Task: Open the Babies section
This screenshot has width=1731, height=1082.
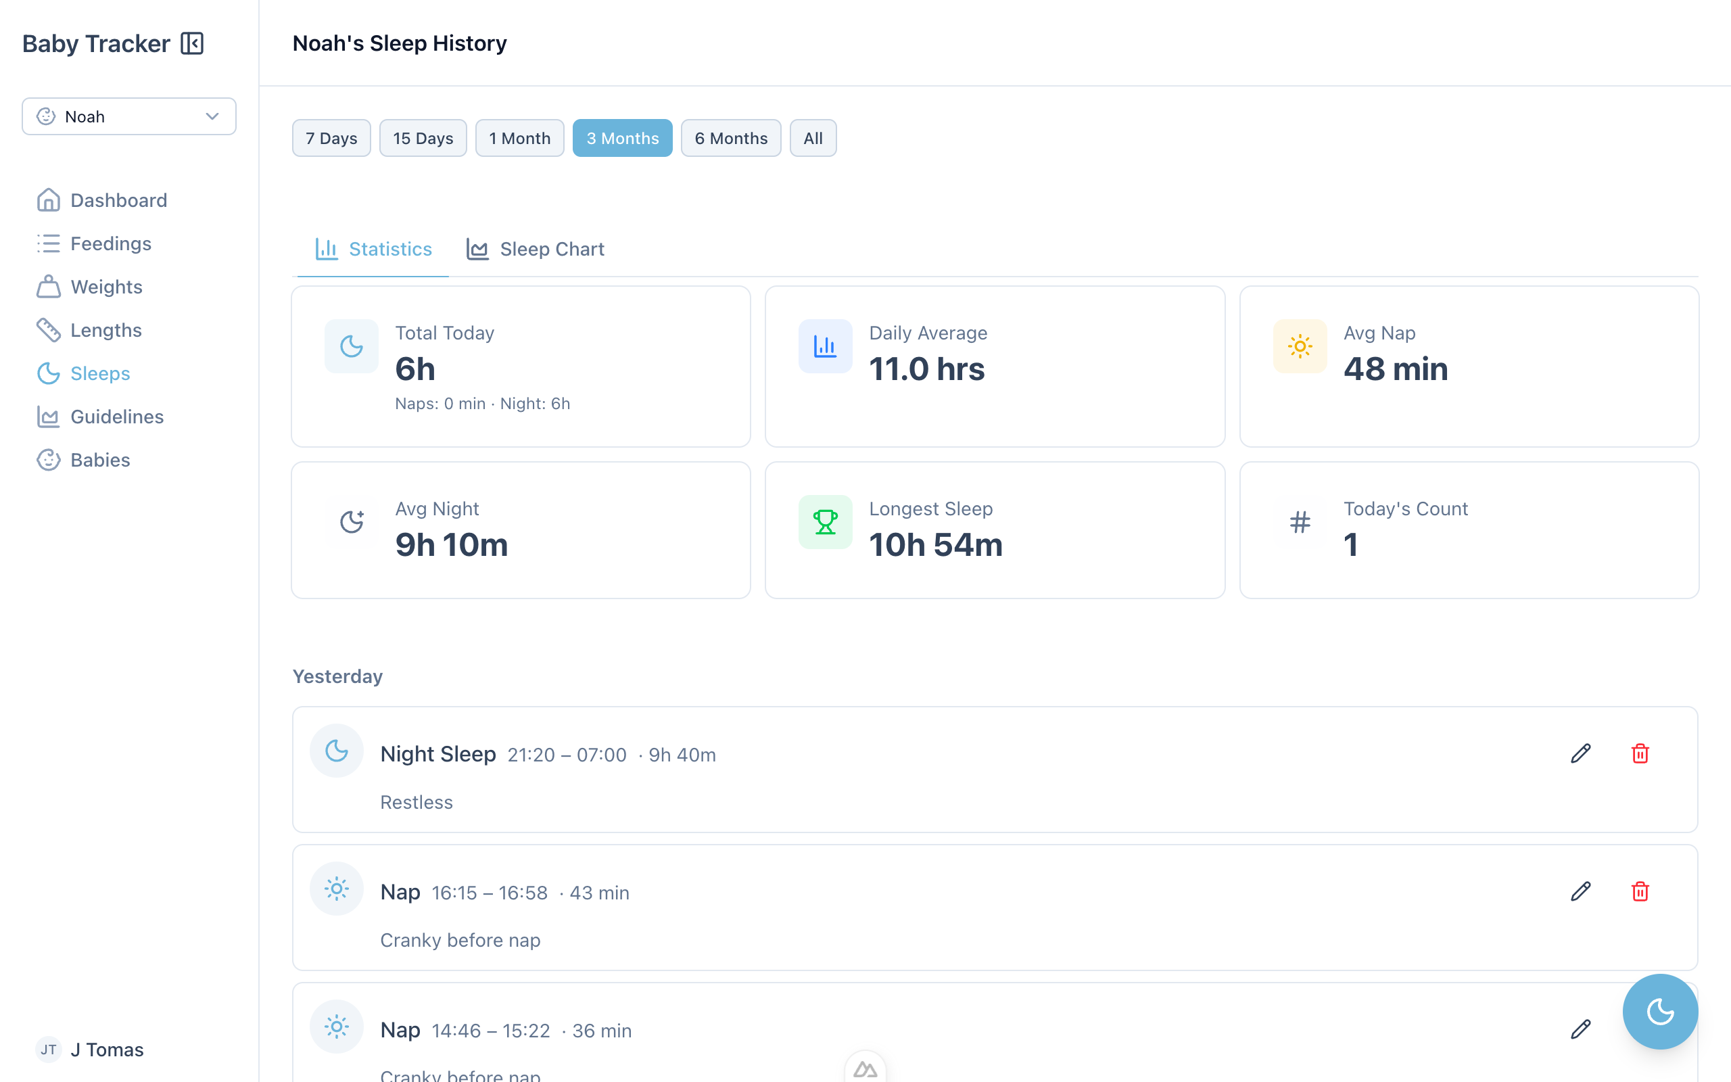Action: [x=99, y=459]
